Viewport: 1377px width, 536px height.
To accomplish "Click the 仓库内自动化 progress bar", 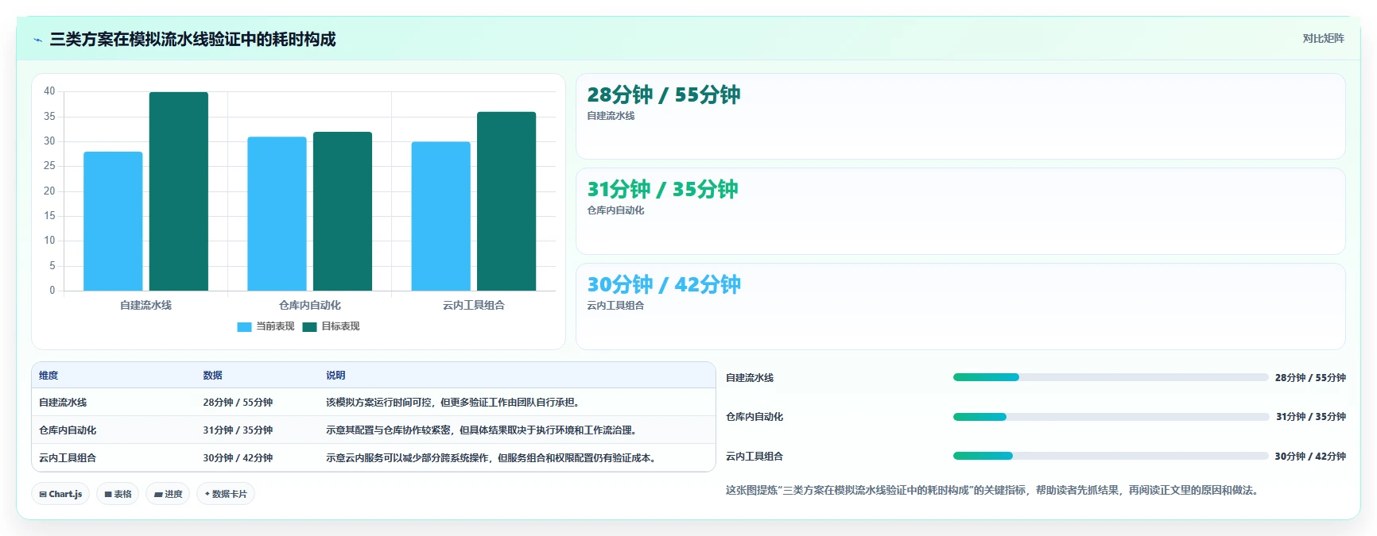I will [x=1110, y=417].
